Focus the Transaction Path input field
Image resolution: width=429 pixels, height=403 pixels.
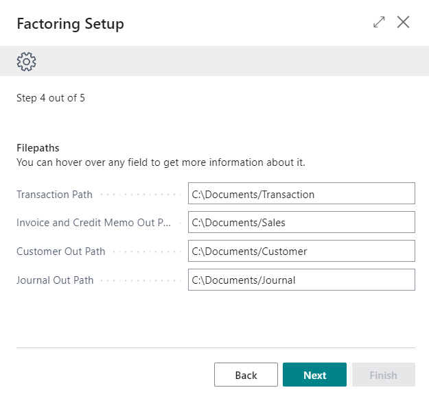[301, 194]
